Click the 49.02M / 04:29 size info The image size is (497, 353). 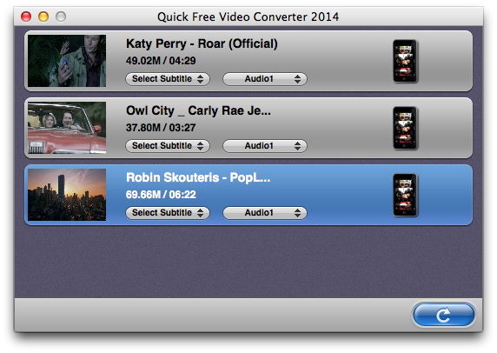(161, 61)
